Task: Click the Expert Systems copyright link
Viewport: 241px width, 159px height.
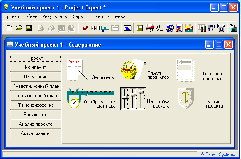Action: (x=218, y=154)
